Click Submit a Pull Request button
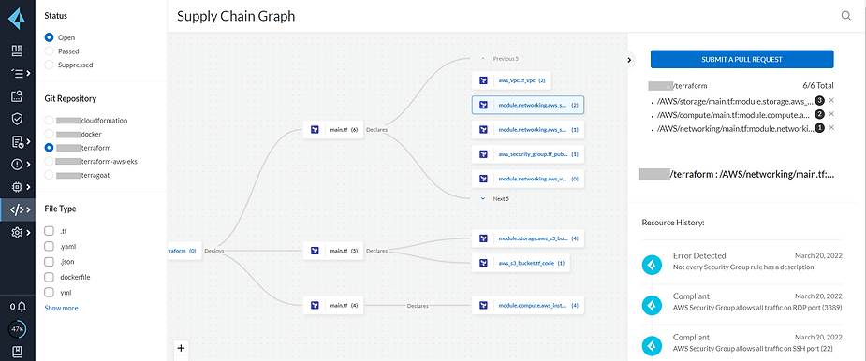The image size is (866, 361). pos(741,59)
